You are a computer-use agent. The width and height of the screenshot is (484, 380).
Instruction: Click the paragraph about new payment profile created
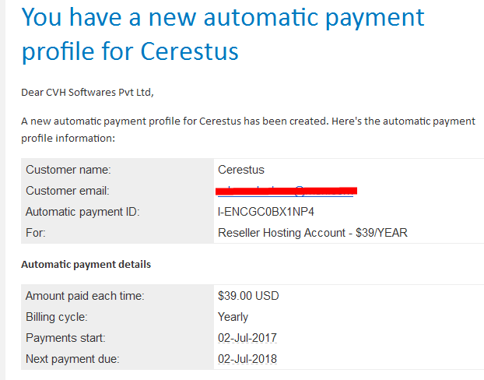click(248, 129)
